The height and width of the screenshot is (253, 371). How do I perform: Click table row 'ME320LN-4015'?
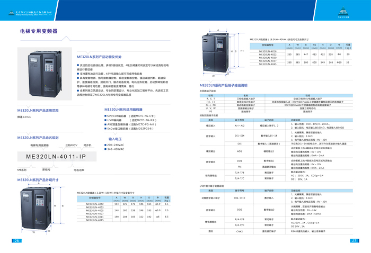point(95,220)
